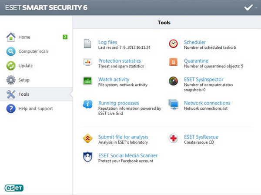The height and width of the screenshot is (195, 261).
Task: Click 'Number of computer status snapshots: 0' text
Action: (208, 87)
